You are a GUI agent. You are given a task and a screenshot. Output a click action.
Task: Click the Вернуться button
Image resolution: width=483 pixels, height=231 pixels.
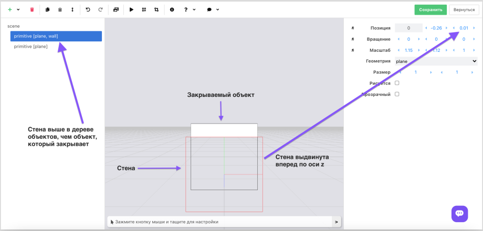tap(464, 9)
